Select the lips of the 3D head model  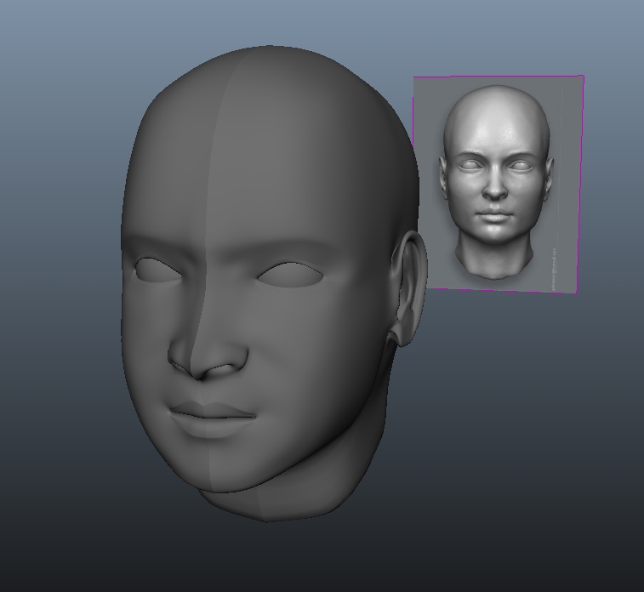pos(213,414)
